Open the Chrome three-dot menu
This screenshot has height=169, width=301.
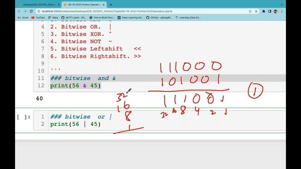[x=282, y=11]
